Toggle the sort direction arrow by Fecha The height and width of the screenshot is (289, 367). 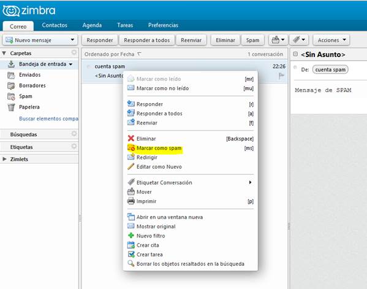click(x=139, y=54)
